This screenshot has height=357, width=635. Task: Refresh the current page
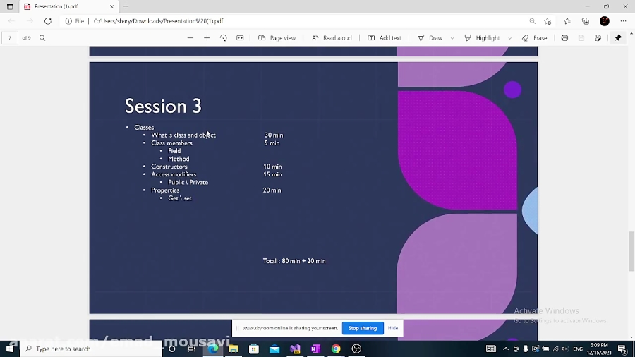click(x=48, y=21)
